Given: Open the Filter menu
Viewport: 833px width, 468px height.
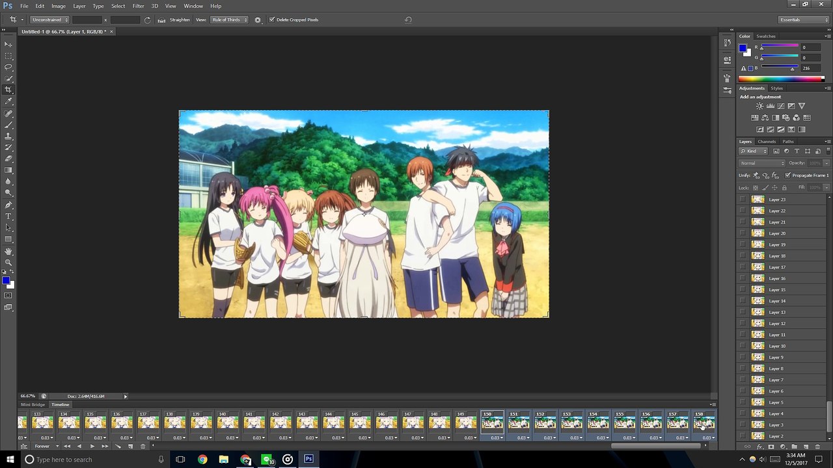Looking at the screenshot, I should [138, 6].
